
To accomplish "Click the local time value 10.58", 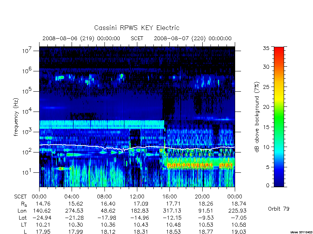I will [x=239, y=225].
